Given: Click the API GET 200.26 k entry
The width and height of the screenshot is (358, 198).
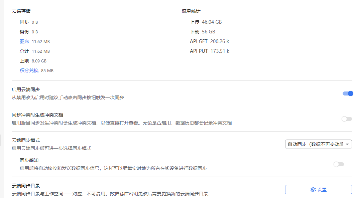Looking at the screenshot, I should (209, 41).
